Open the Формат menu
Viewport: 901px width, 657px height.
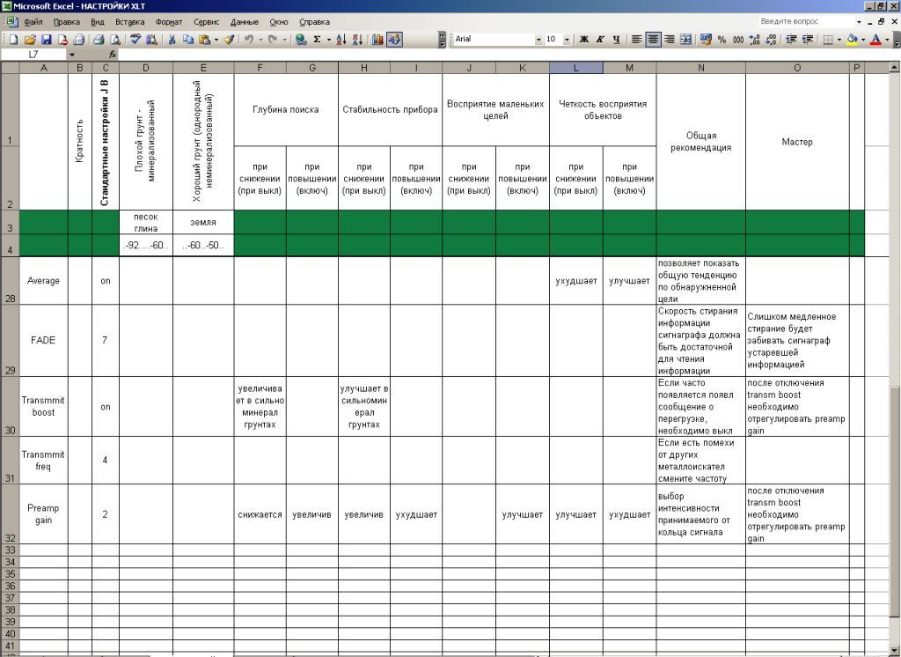pos(169,21)
